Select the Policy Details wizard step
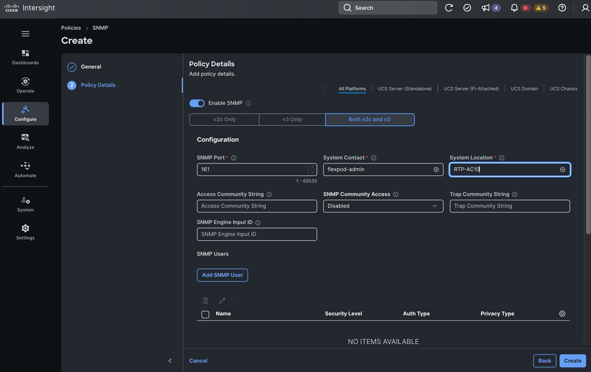Viewport: 591px width, 372px height. (98, 85)
